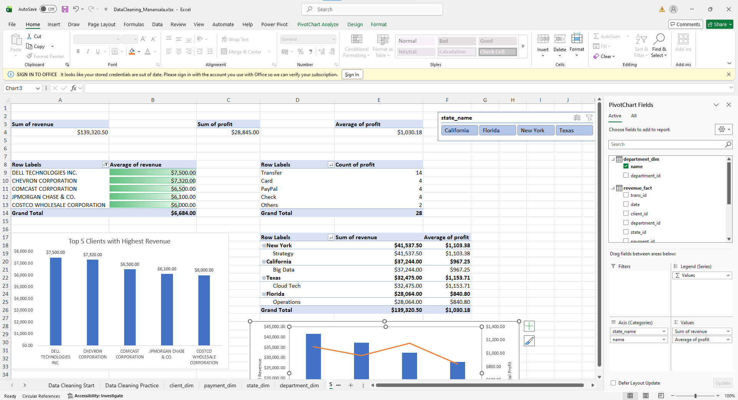Click the Format Painter tool
Viewport: 738px width, 400px height.
coord(45,56)
